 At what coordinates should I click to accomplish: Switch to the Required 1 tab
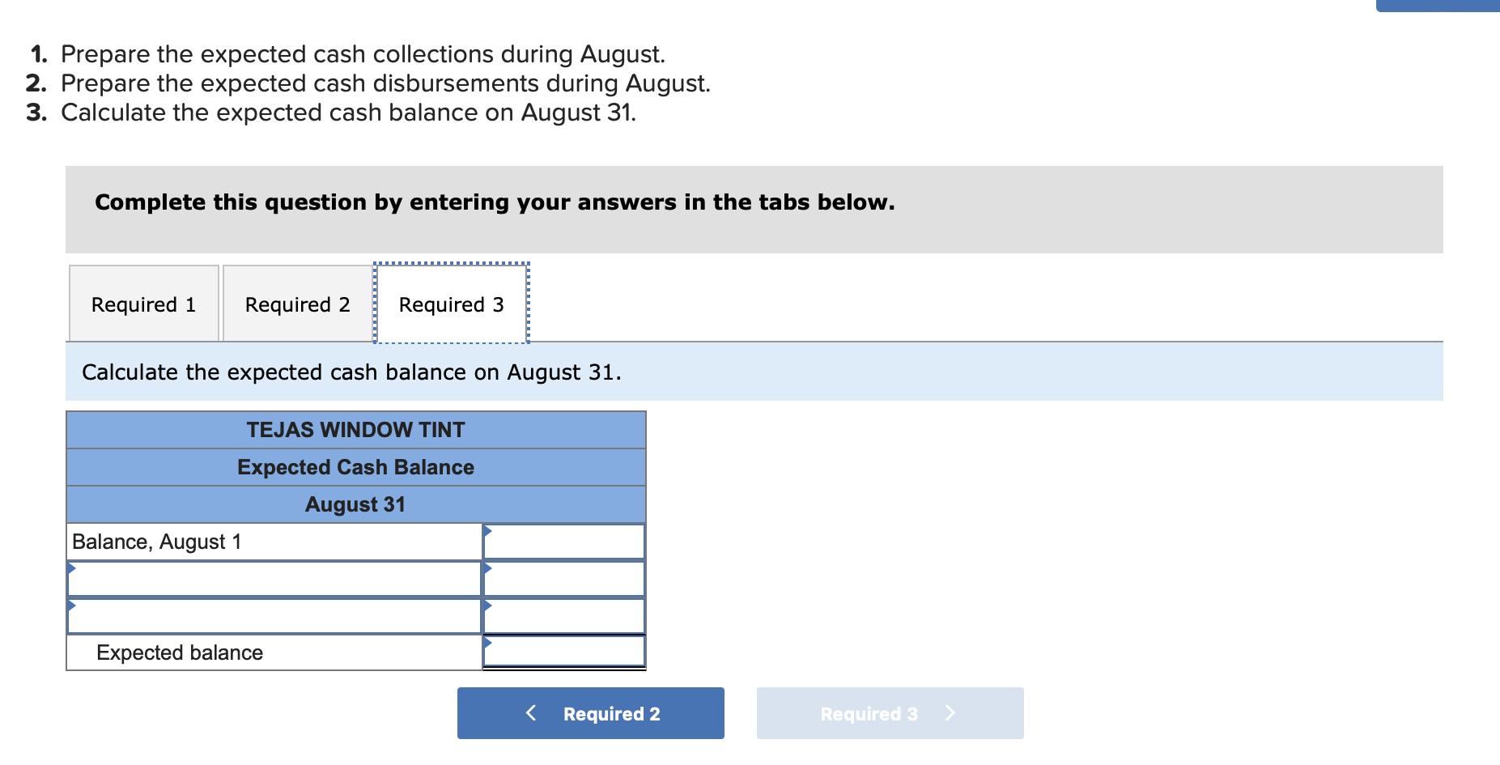tap(143, 304)
